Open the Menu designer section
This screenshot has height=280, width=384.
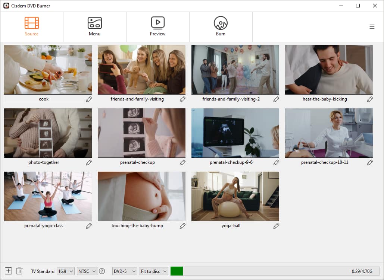(x=94, y=26)
